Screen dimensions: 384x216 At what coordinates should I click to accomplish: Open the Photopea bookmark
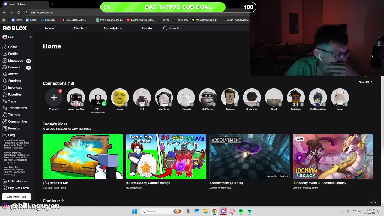click(109, 20)
